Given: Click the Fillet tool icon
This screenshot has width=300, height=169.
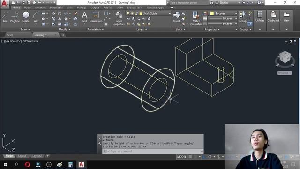Looking at the screenshot, I should (x=66, y=19).
